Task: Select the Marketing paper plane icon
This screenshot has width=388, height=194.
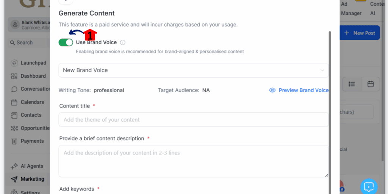Action: 14,179
